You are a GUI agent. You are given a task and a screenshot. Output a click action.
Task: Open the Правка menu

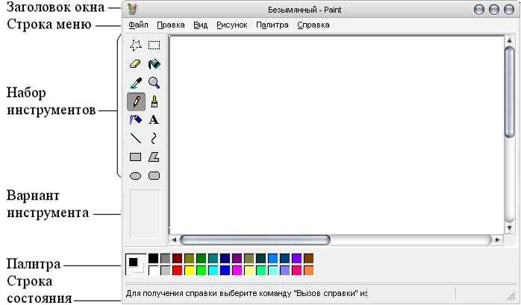(x=171, y=25)
